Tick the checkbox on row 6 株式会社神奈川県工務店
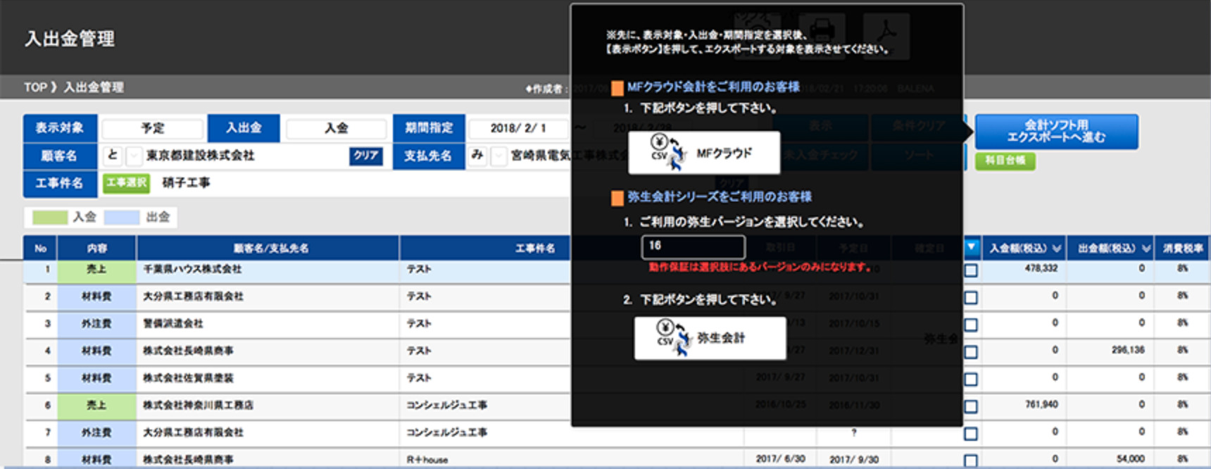This screenshot has width=1211, height=469. coord(971,406)
